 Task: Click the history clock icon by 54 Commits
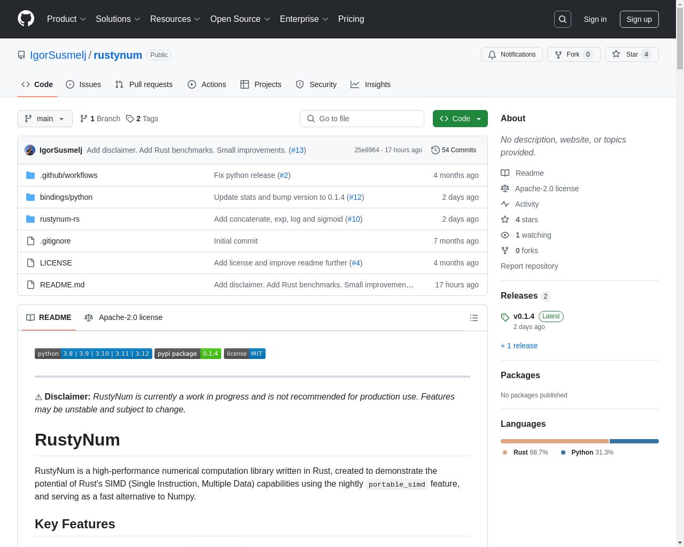436,150
